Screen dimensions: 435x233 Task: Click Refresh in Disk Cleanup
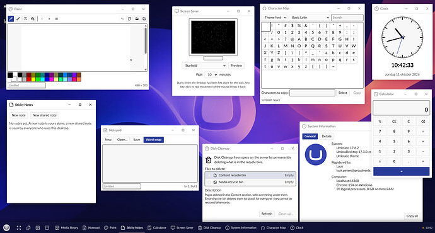pos(267,214)
